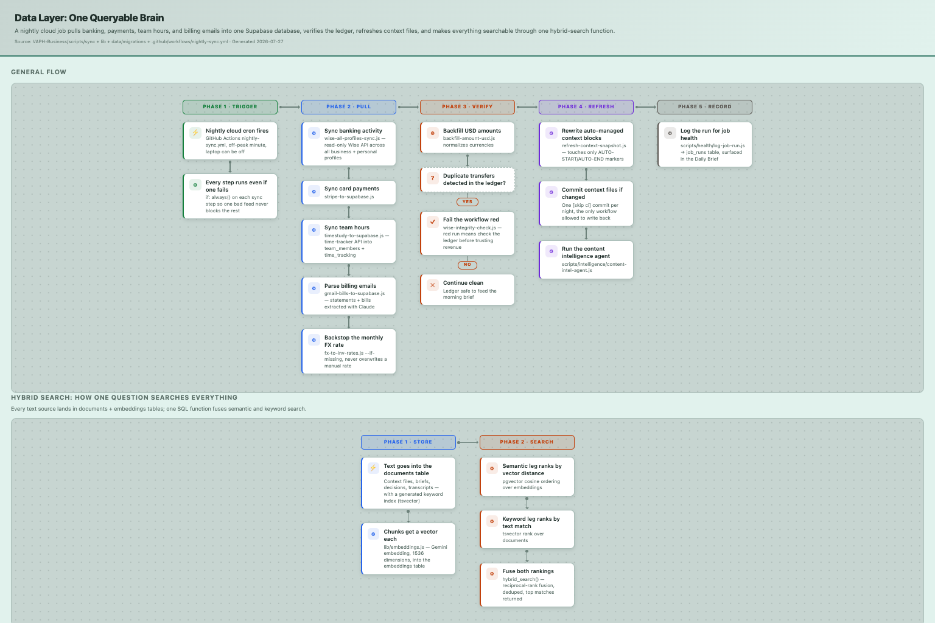Click the question mark icon on Duplicate transfers card
This screenshot has height=623, width=935.
point(433,178)
